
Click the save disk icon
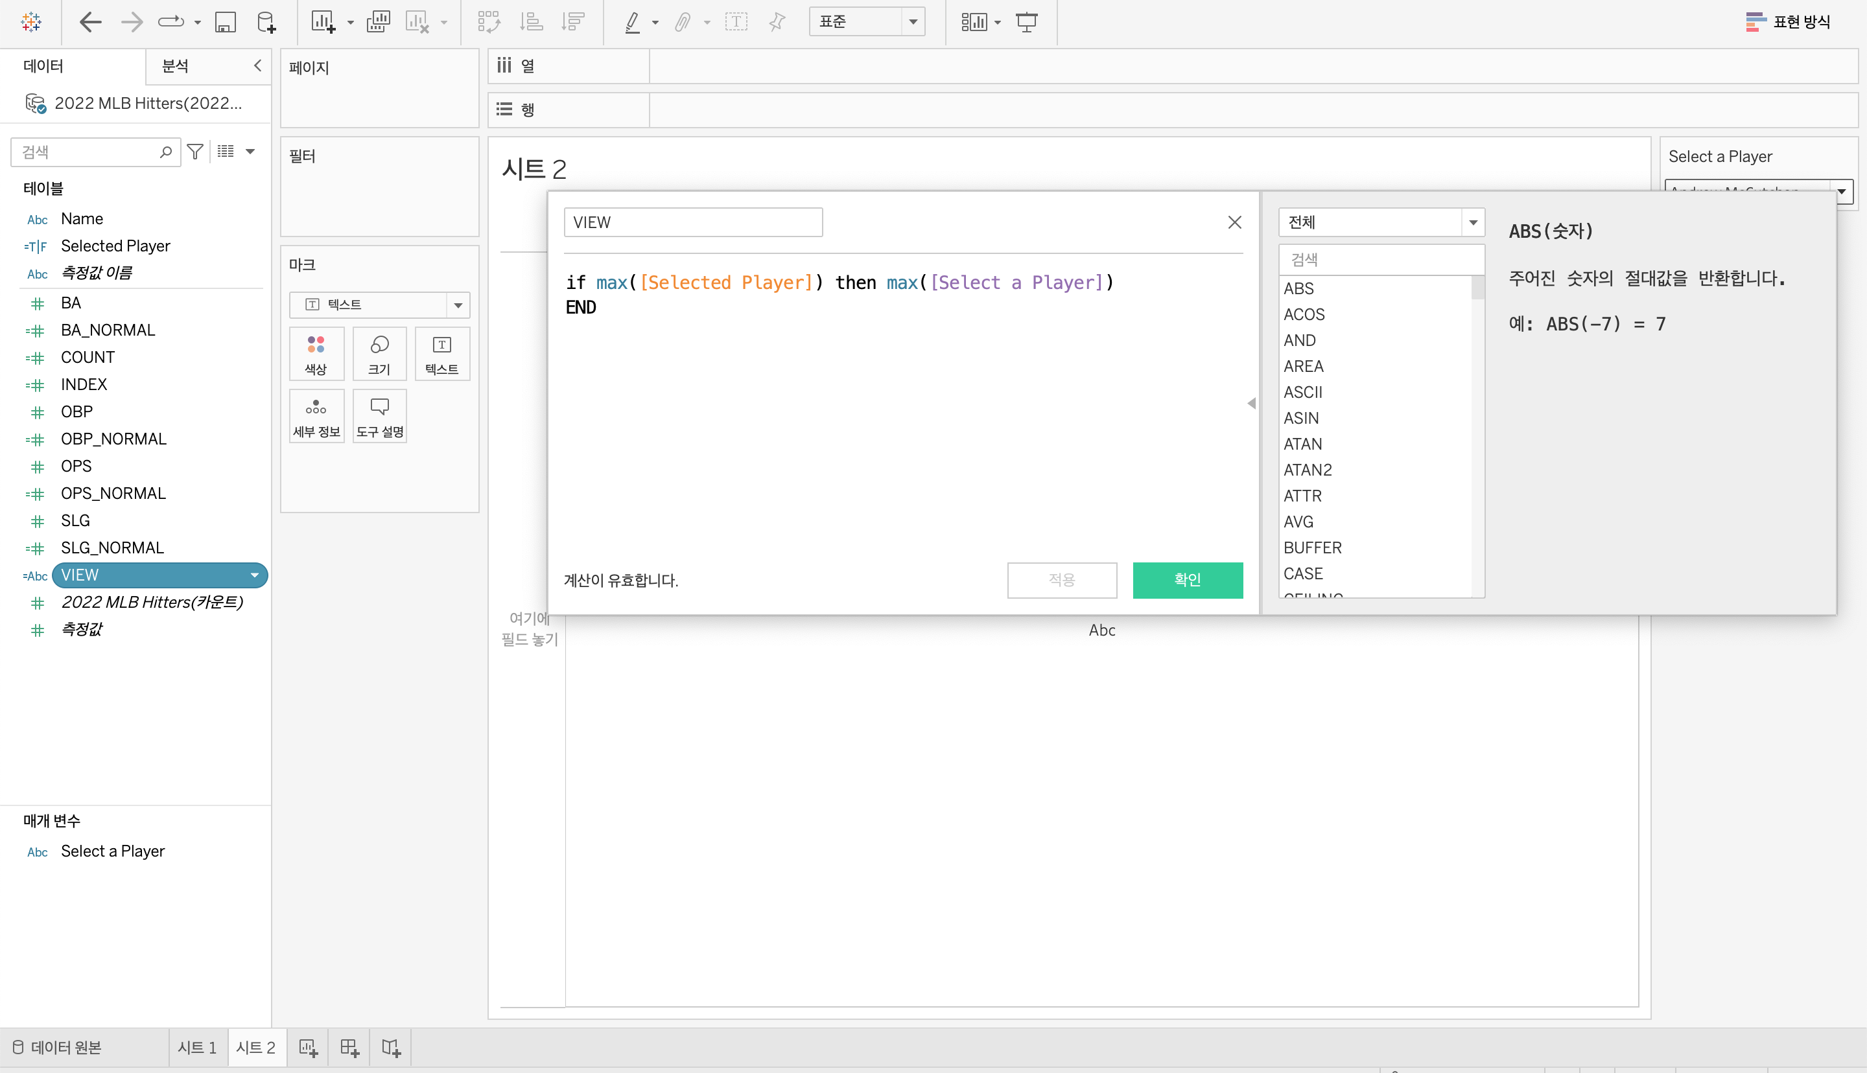tap(225, 22)
